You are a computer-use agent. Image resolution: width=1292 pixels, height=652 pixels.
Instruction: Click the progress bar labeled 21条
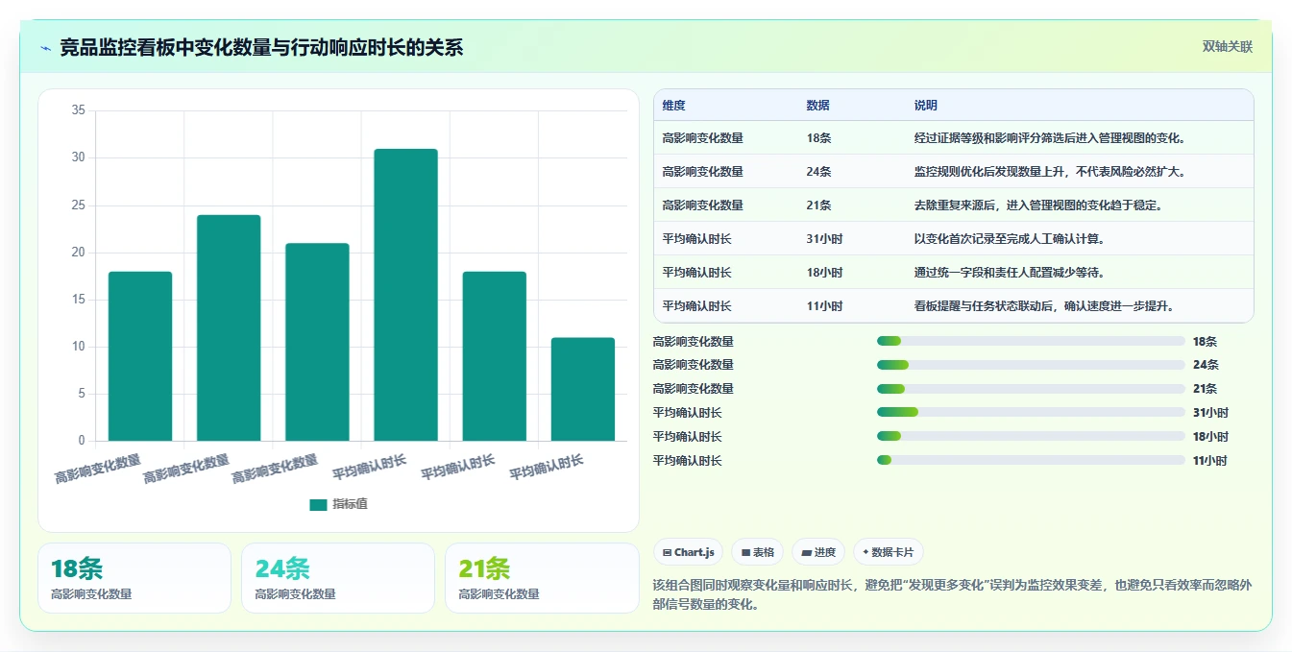click(x=1031, y=389)
